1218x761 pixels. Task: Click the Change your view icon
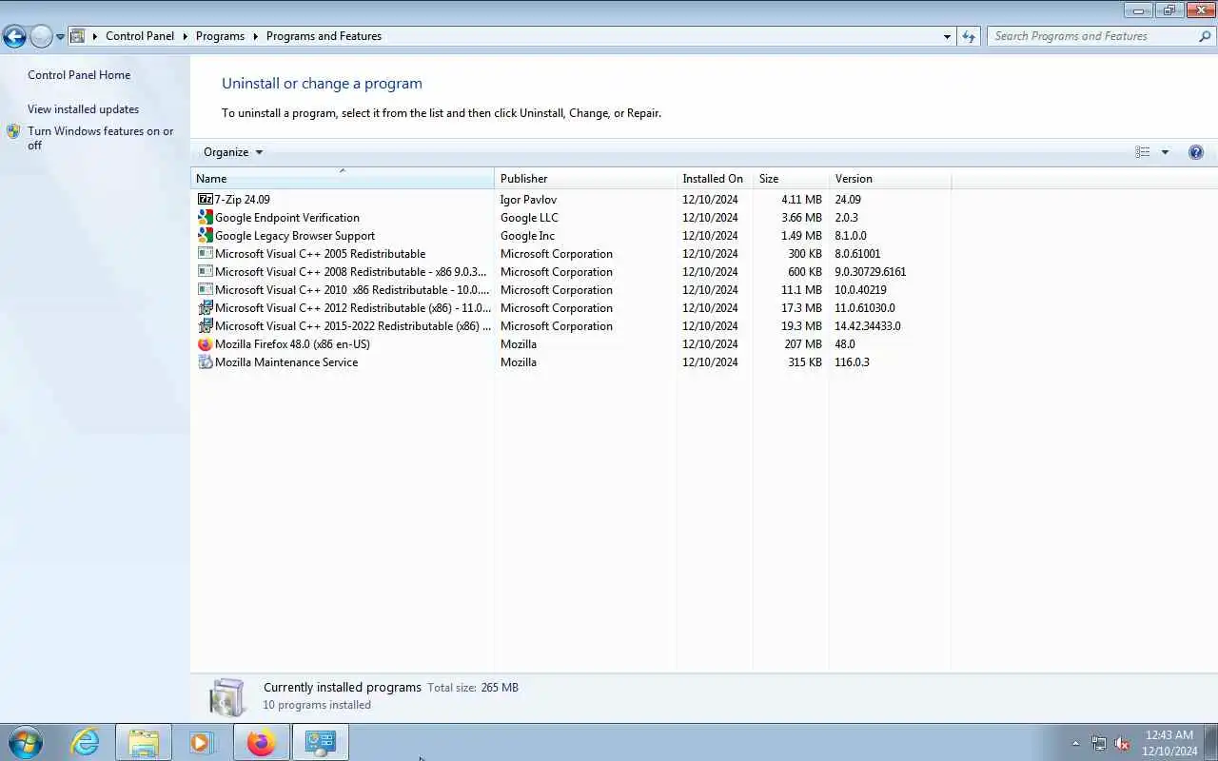pos(1143,152)
